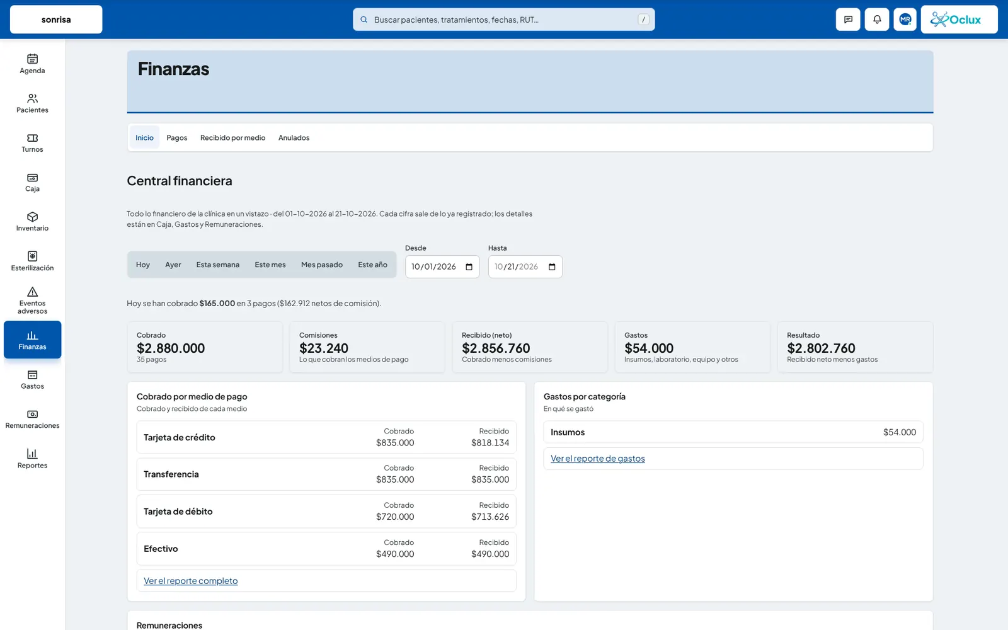
Task: Select the Mes pasado range
Action: coord(322,265)
